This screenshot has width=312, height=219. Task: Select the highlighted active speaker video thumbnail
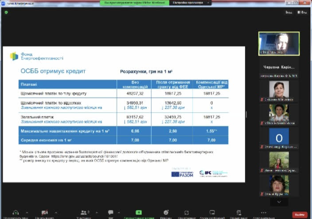[279, 43]
